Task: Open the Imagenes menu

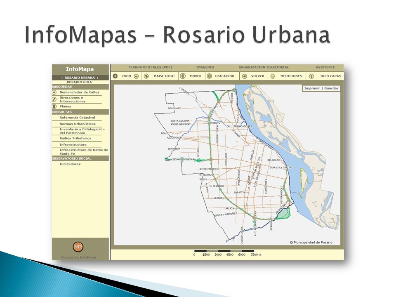Action: (x=205, y=67)
